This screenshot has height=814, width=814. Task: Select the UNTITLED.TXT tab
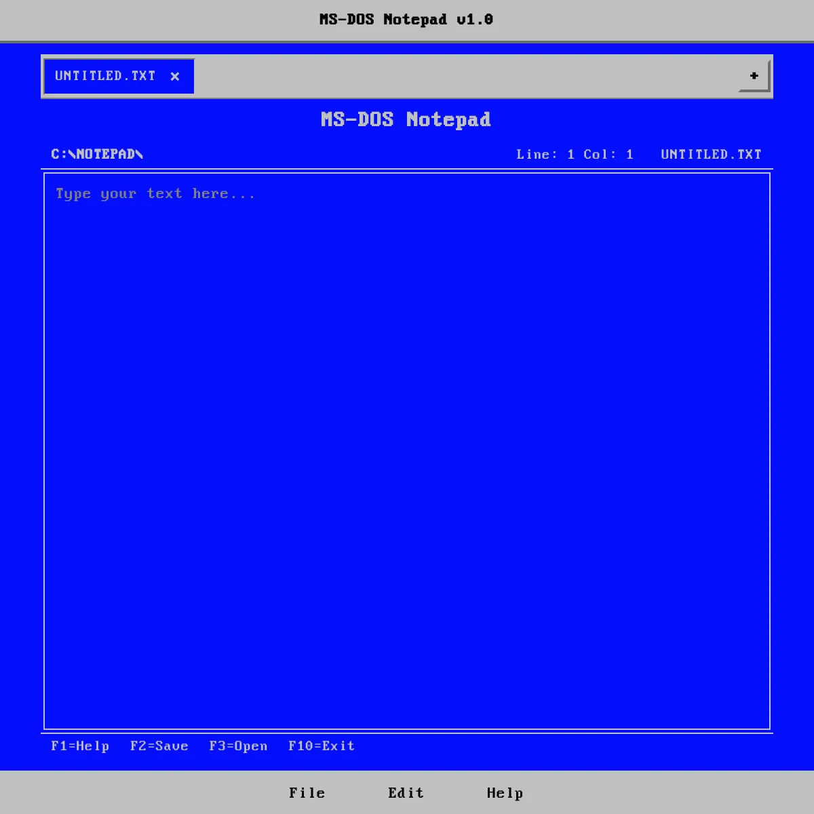point(105,76)
